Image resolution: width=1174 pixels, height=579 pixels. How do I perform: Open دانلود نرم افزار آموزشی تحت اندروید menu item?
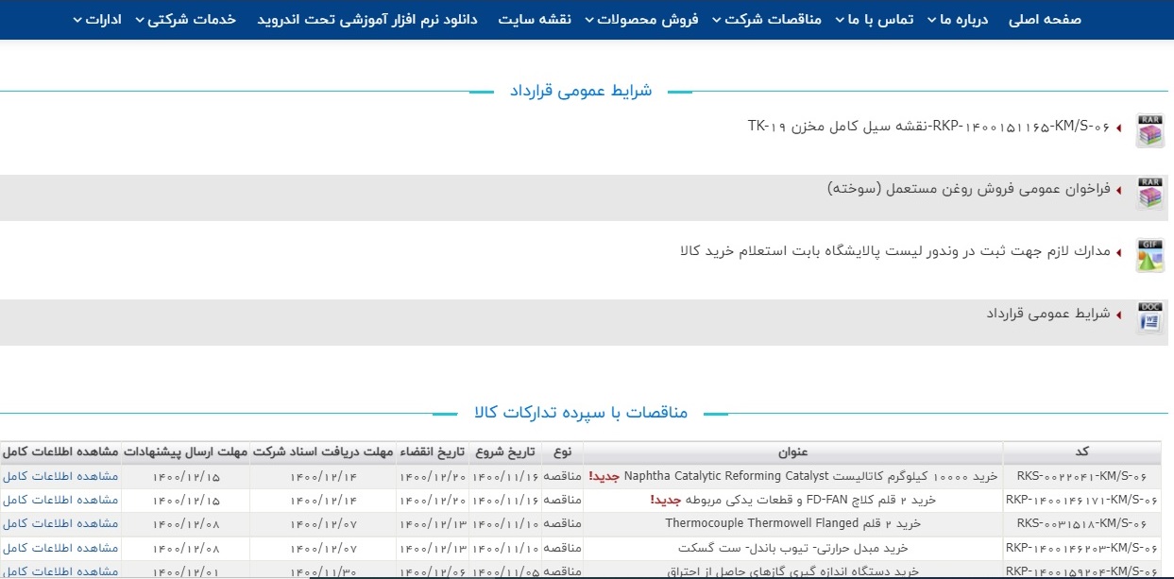pos(367,19)
